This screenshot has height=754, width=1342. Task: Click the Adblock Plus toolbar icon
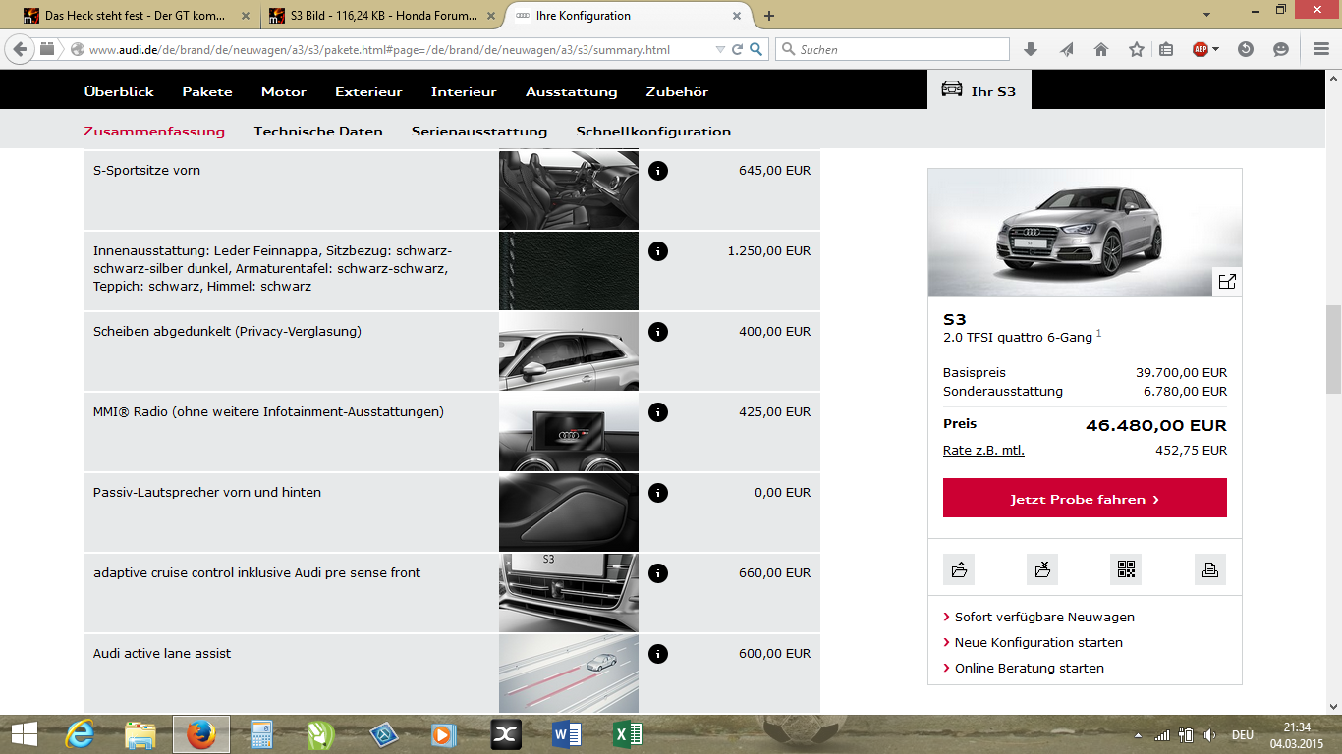[x=1199, y=48]
